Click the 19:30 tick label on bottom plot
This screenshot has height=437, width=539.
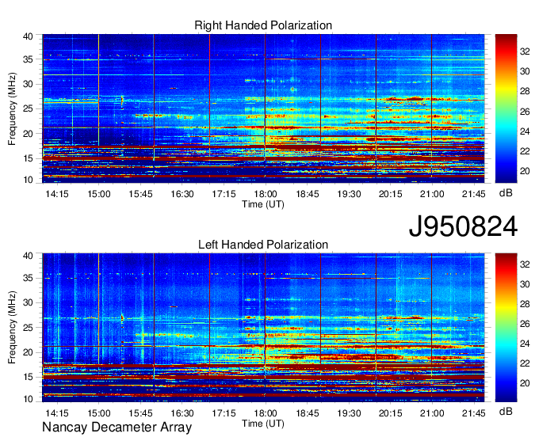click(349, 413)
